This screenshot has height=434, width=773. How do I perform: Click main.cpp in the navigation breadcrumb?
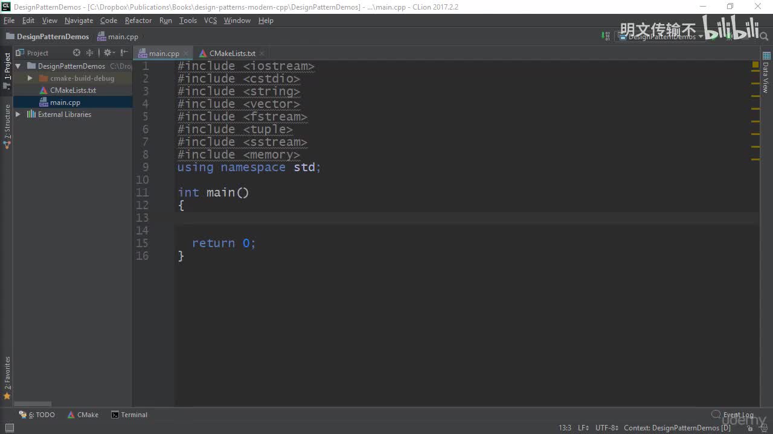pos(118,37)
